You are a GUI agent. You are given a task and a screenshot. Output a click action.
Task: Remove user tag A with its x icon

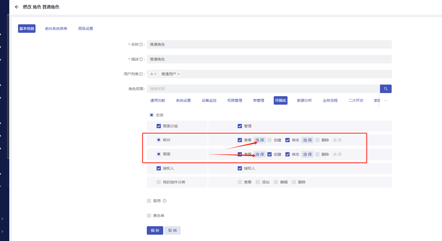click(x=155, y=74)
